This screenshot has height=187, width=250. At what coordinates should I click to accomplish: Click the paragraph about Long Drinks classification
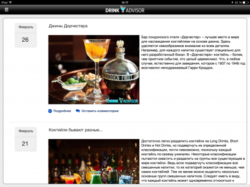tap(193, 161)
